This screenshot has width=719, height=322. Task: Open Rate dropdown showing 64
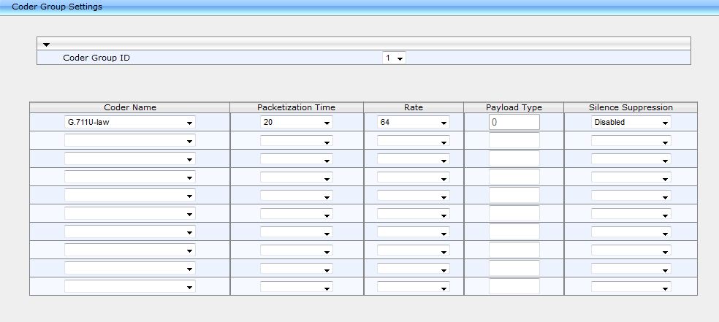[x=413, y=123]
